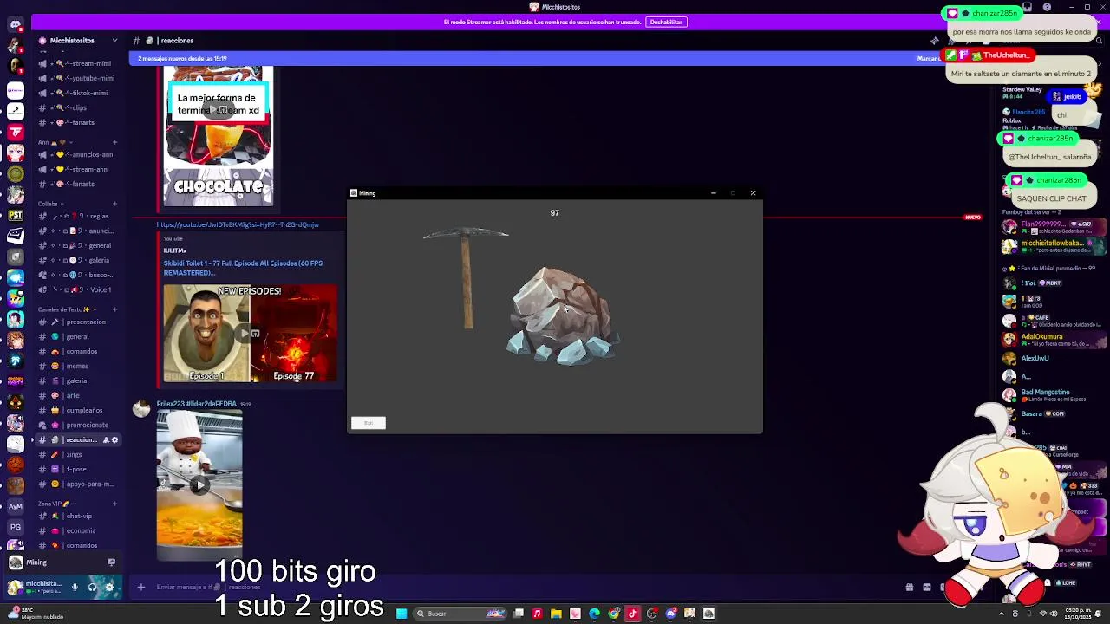
Task: Open TikTok from the taskbar
Action: pyautogui.click(x=632, y=614)
